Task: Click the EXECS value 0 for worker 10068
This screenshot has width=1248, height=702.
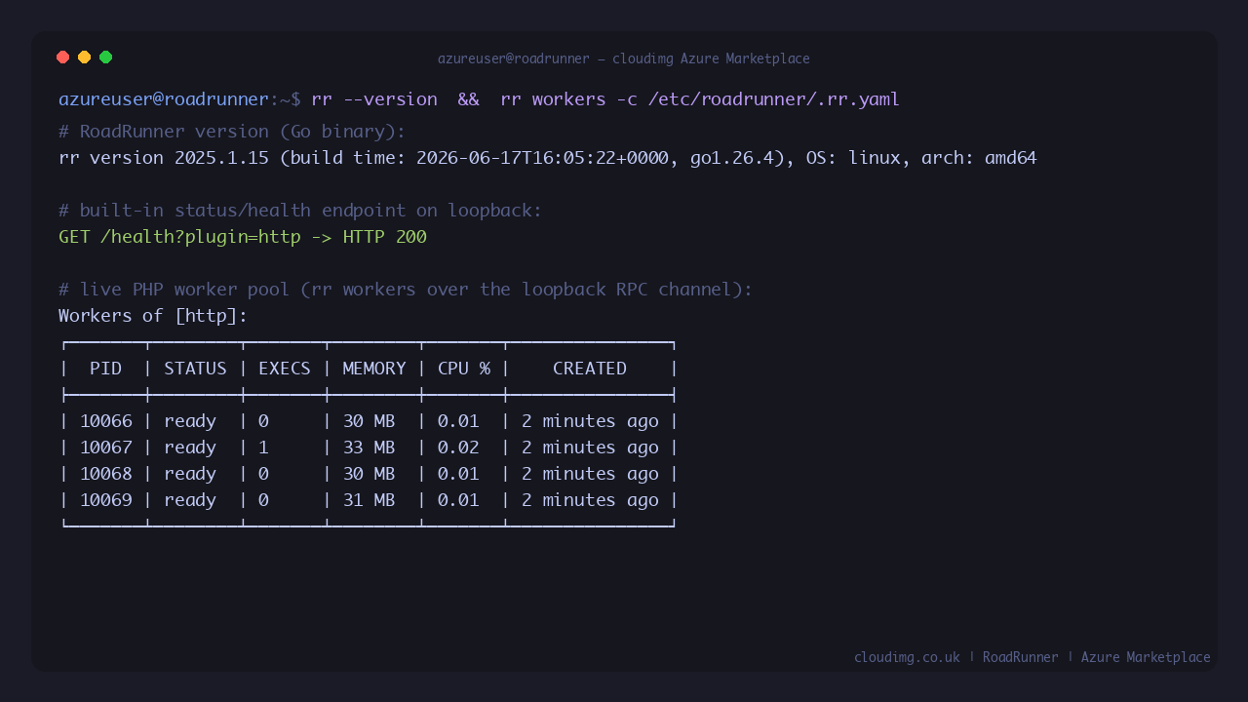Action: click(263, 474)
